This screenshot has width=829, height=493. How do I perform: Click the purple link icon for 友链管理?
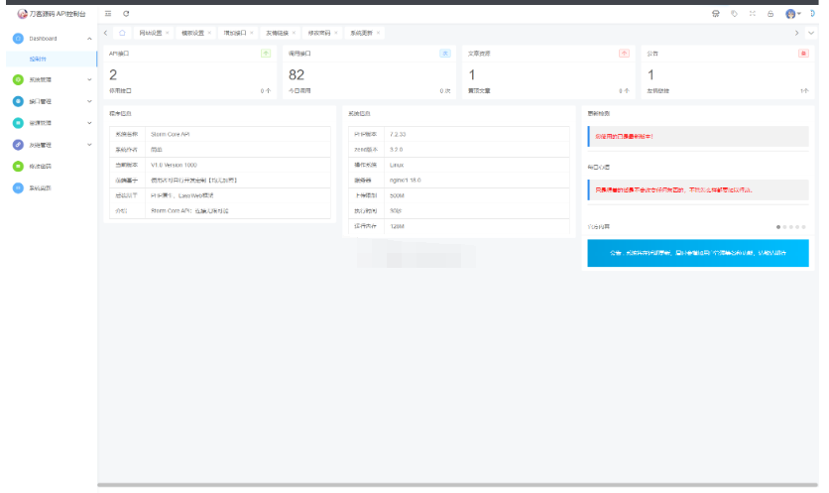tap(18, 145)
